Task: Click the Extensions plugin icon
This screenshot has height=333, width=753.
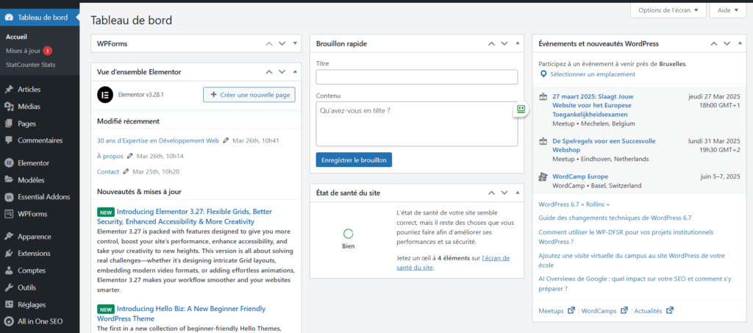Action: pyautogui.click(x=9, y=254)
